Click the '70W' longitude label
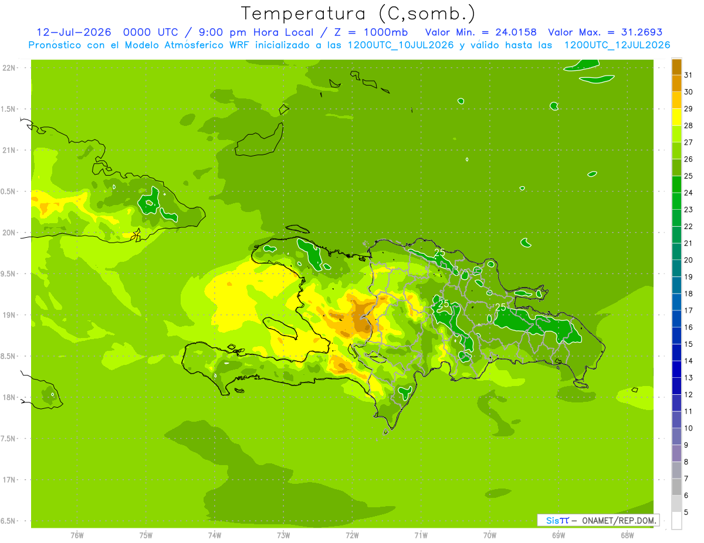This screenshot has height=543, width=704. (x=490, y=535)
